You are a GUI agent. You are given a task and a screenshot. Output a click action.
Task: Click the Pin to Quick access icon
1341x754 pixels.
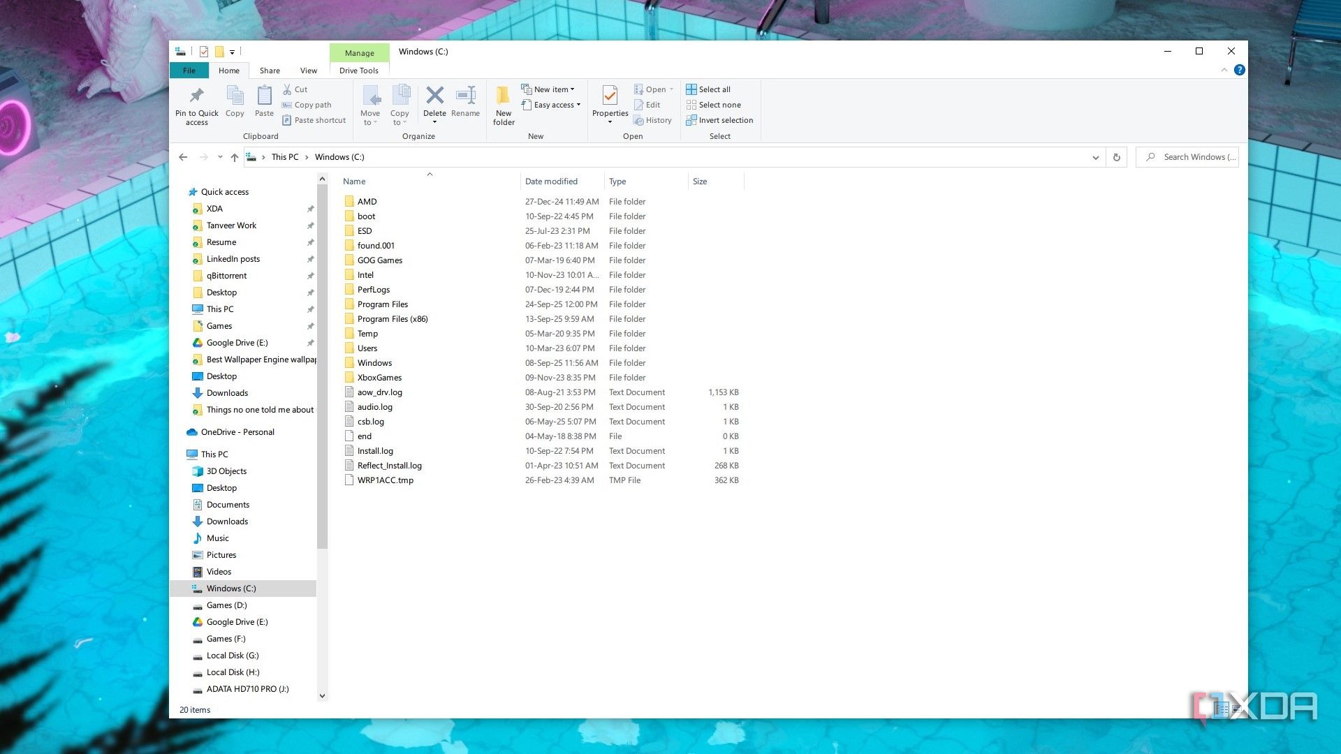(x=196, y=96)
